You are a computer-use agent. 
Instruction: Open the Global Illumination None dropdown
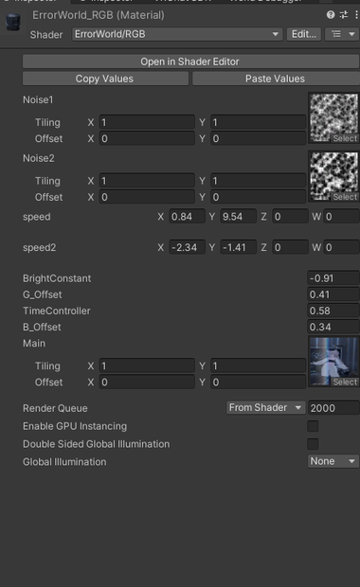pyautogui.click(x=333, y=461)
